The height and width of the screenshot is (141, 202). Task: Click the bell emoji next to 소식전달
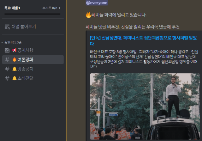(x=15, y=78)
